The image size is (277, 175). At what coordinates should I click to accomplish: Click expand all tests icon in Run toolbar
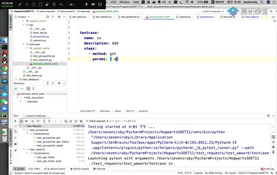[x=44, y=121]
